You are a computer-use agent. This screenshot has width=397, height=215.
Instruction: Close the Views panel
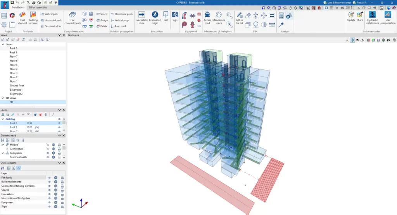pyautogui.click(x=64, y=35)
